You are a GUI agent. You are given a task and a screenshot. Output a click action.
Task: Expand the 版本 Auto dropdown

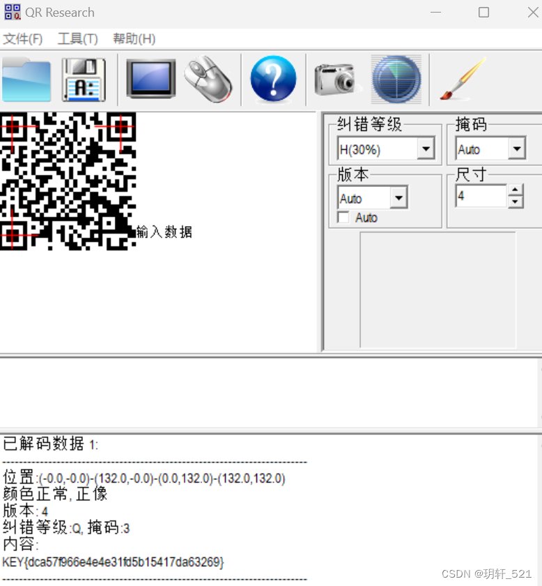click(398, 197)
